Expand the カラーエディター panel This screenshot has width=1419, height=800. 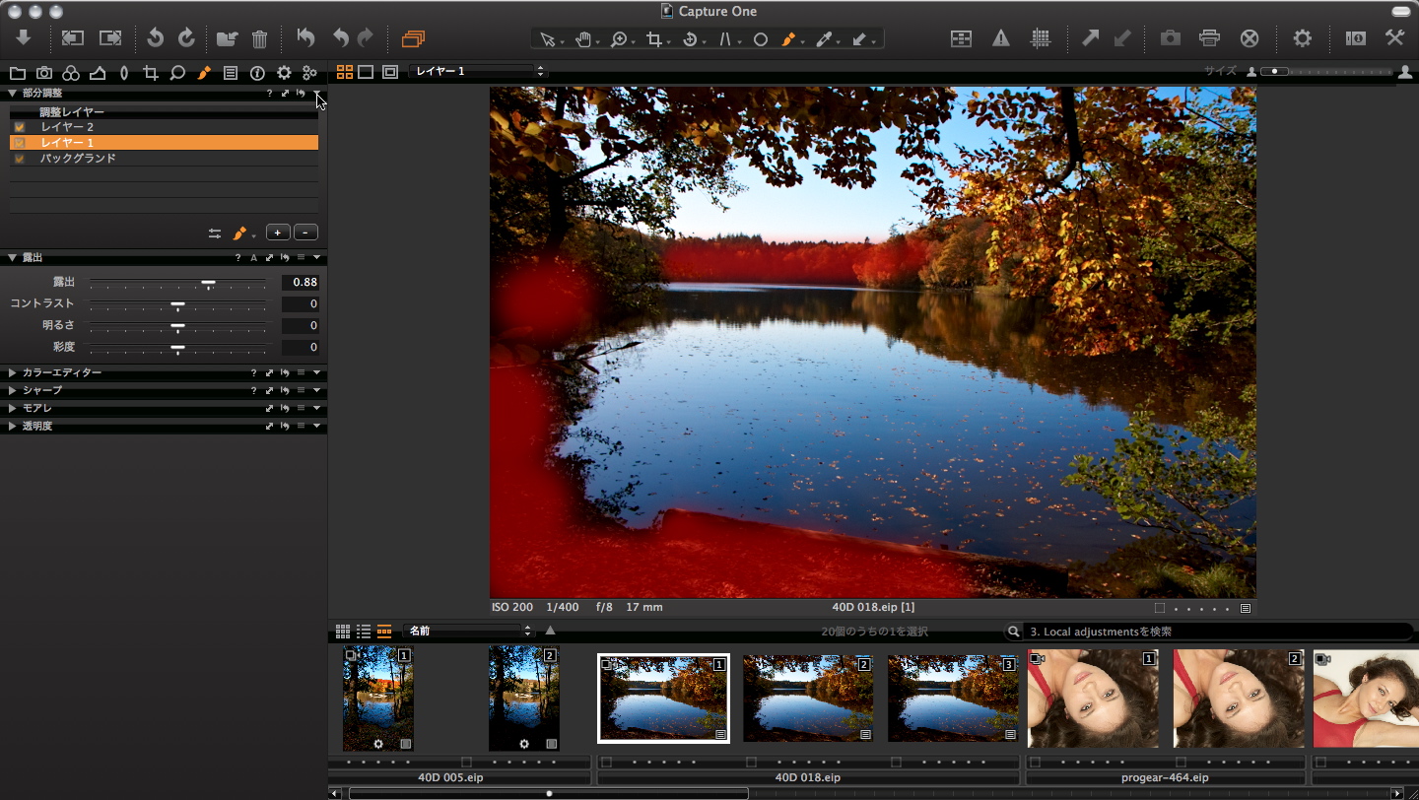(x=11, y=372)
